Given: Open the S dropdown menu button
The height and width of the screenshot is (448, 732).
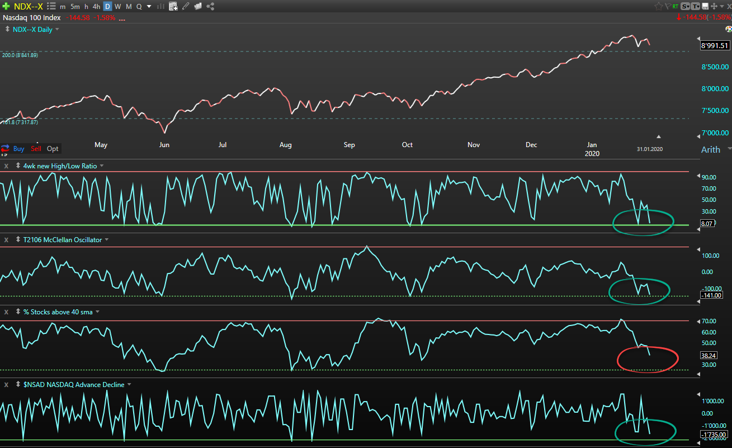Looking at the screenshot, I should click(x=686, y=6).
